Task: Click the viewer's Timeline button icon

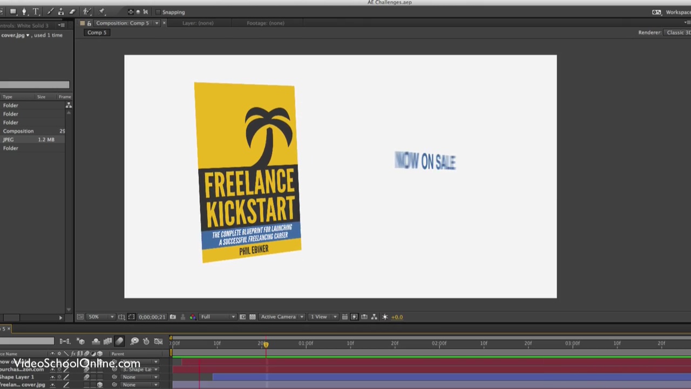Action: pyautogui.click(x=364, y=317)
